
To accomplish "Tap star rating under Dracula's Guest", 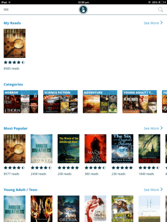I will point(149,168).
